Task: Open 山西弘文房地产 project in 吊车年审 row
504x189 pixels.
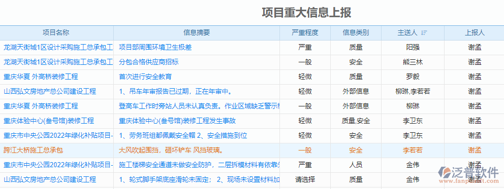Action: [x=50, y=92]
